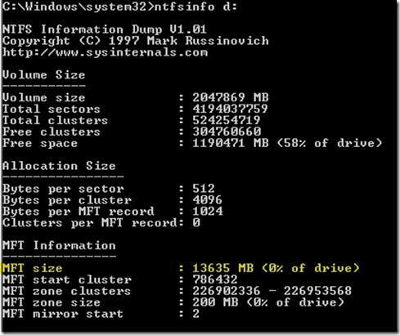Click the Copyright Mark Russinovich line
Image resolution: width=400 pixels, height=335 pixels.
click(x=136, y=41)
